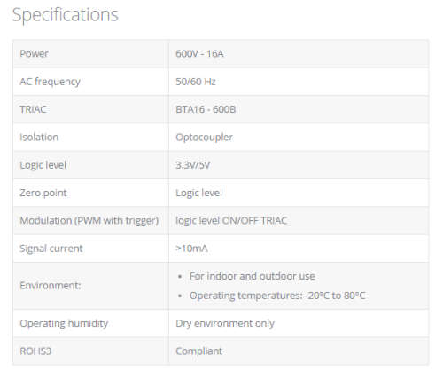This screenshot has width=443, height=387.
Task: Select the Zero point label
Action: [43, 193]
